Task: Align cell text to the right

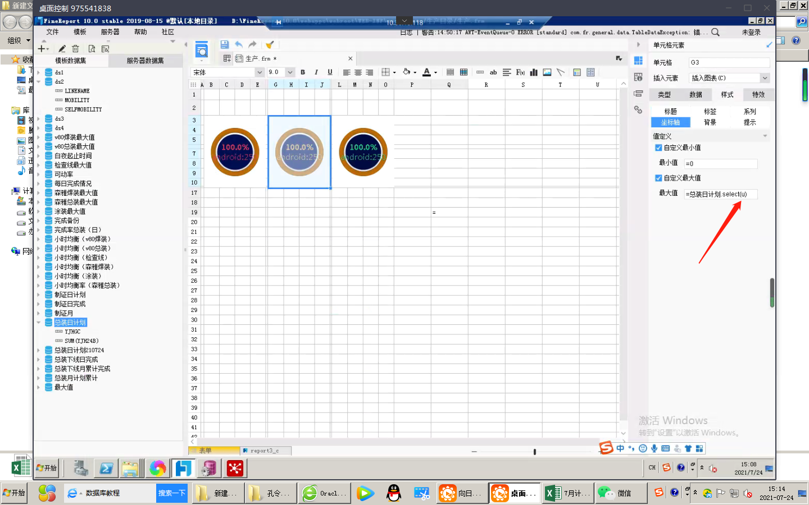Action: tap(369, 72)
